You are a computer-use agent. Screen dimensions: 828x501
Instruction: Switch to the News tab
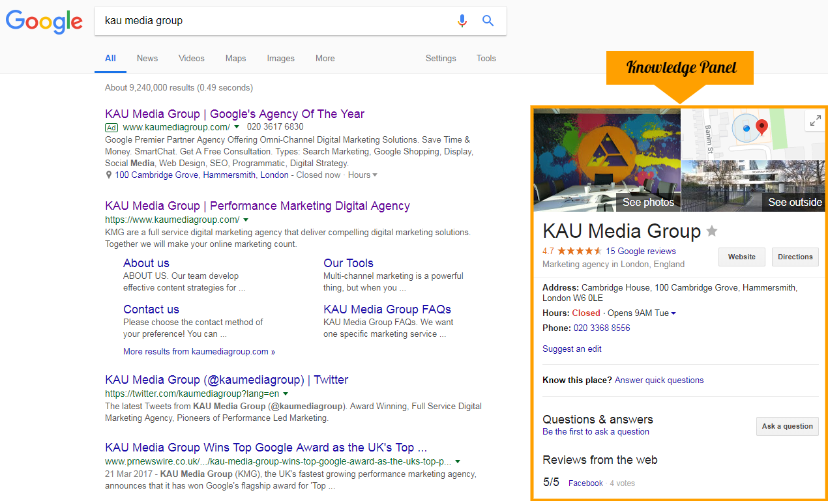pyautogui.click(x=147, y=58)
